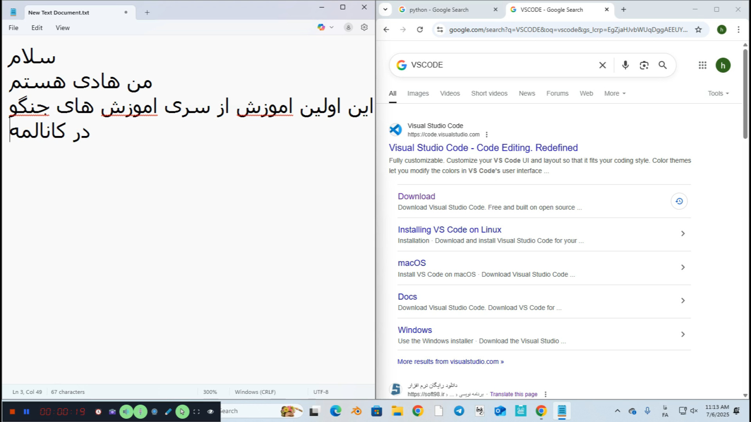Click the Copilot icon in Notepad

[x=321, y=27]
